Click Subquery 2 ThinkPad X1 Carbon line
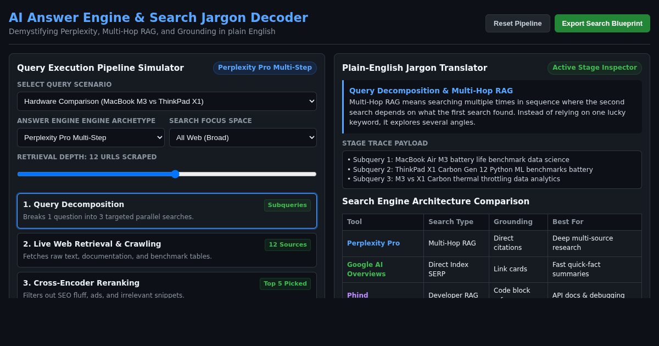This screenshot has width=659, height=346. click(470, 170)
